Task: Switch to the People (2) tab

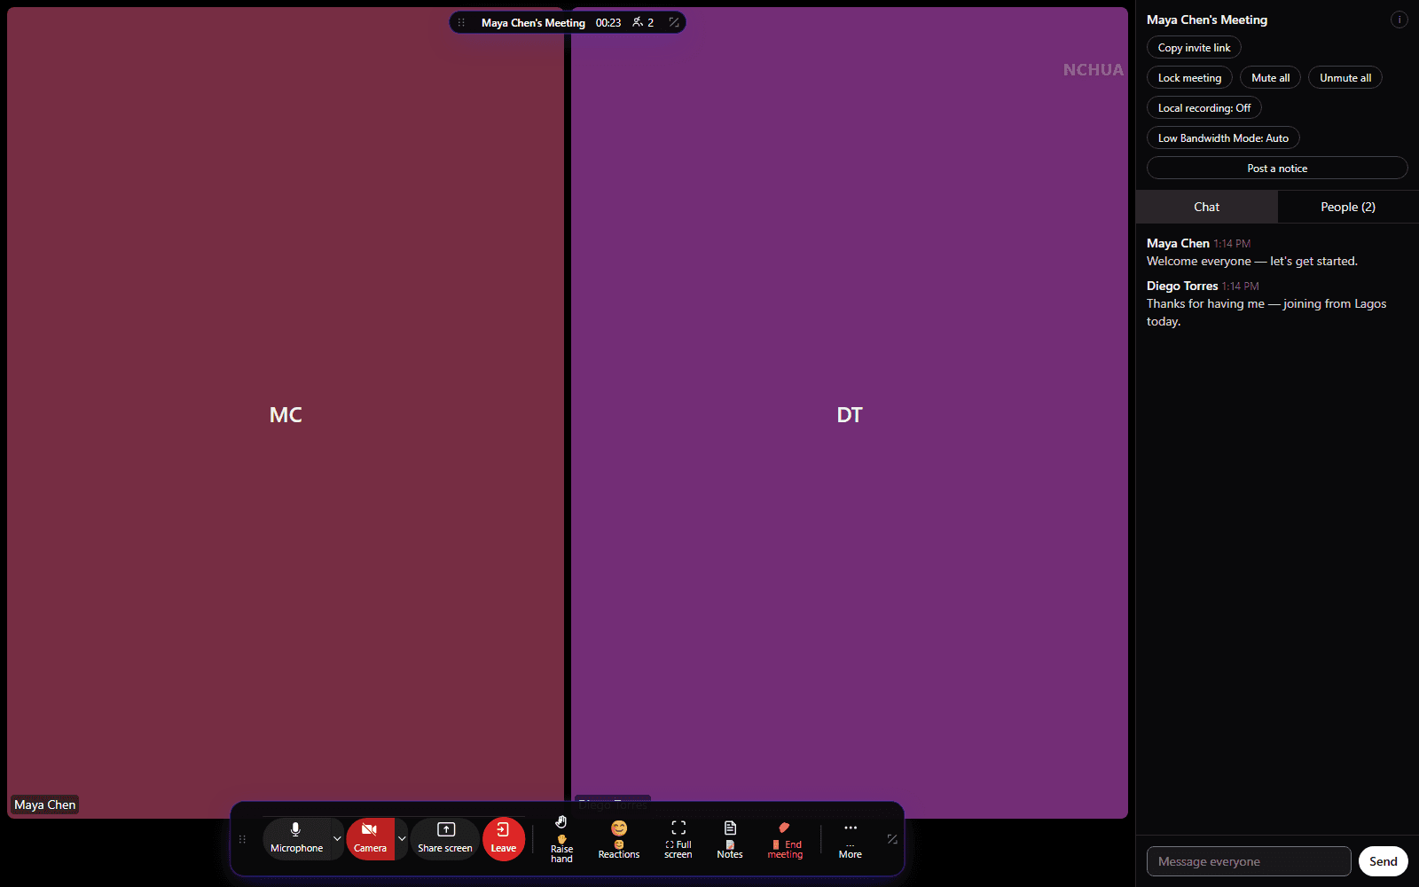Action: (1348, 207)
